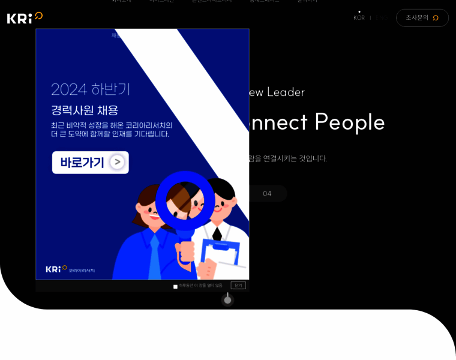
Task: Click the 바로가기 button in the popup
Action: click(91, 162)
